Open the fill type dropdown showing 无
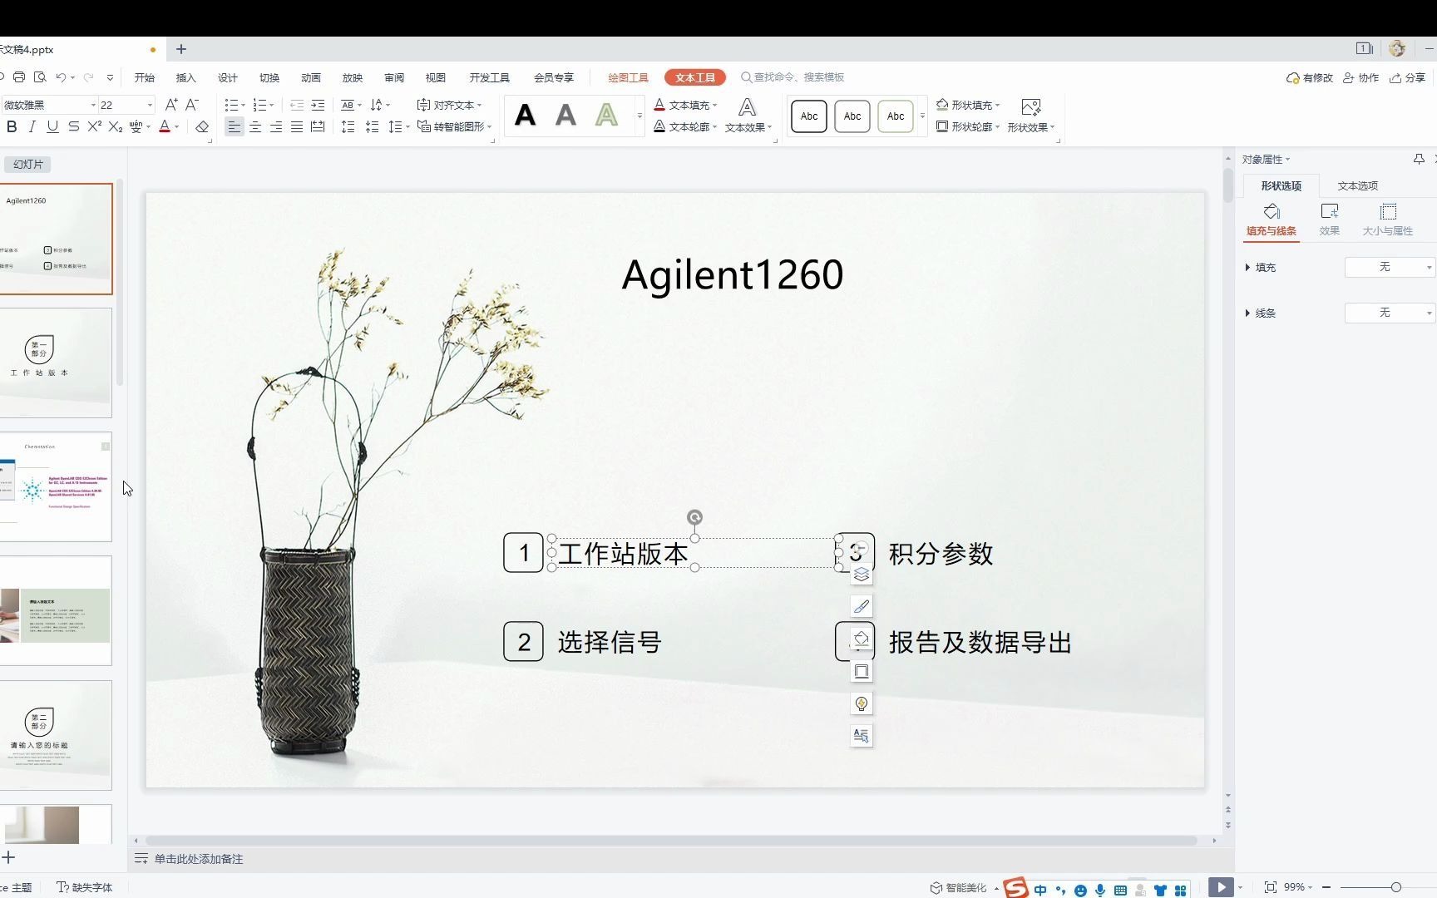Screen dimensions: 1437x898 pyautogui.click(x=1390, y=267)
